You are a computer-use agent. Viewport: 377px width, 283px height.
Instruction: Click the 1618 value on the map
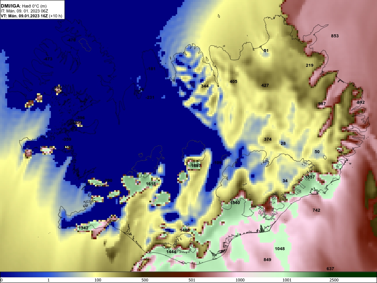pos(151,184)
